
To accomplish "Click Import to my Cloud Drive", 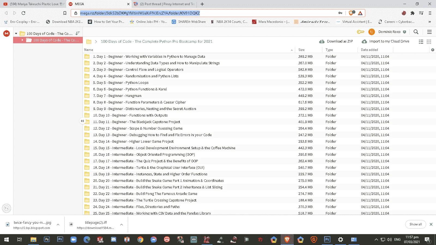I will (x=385, y=41).
